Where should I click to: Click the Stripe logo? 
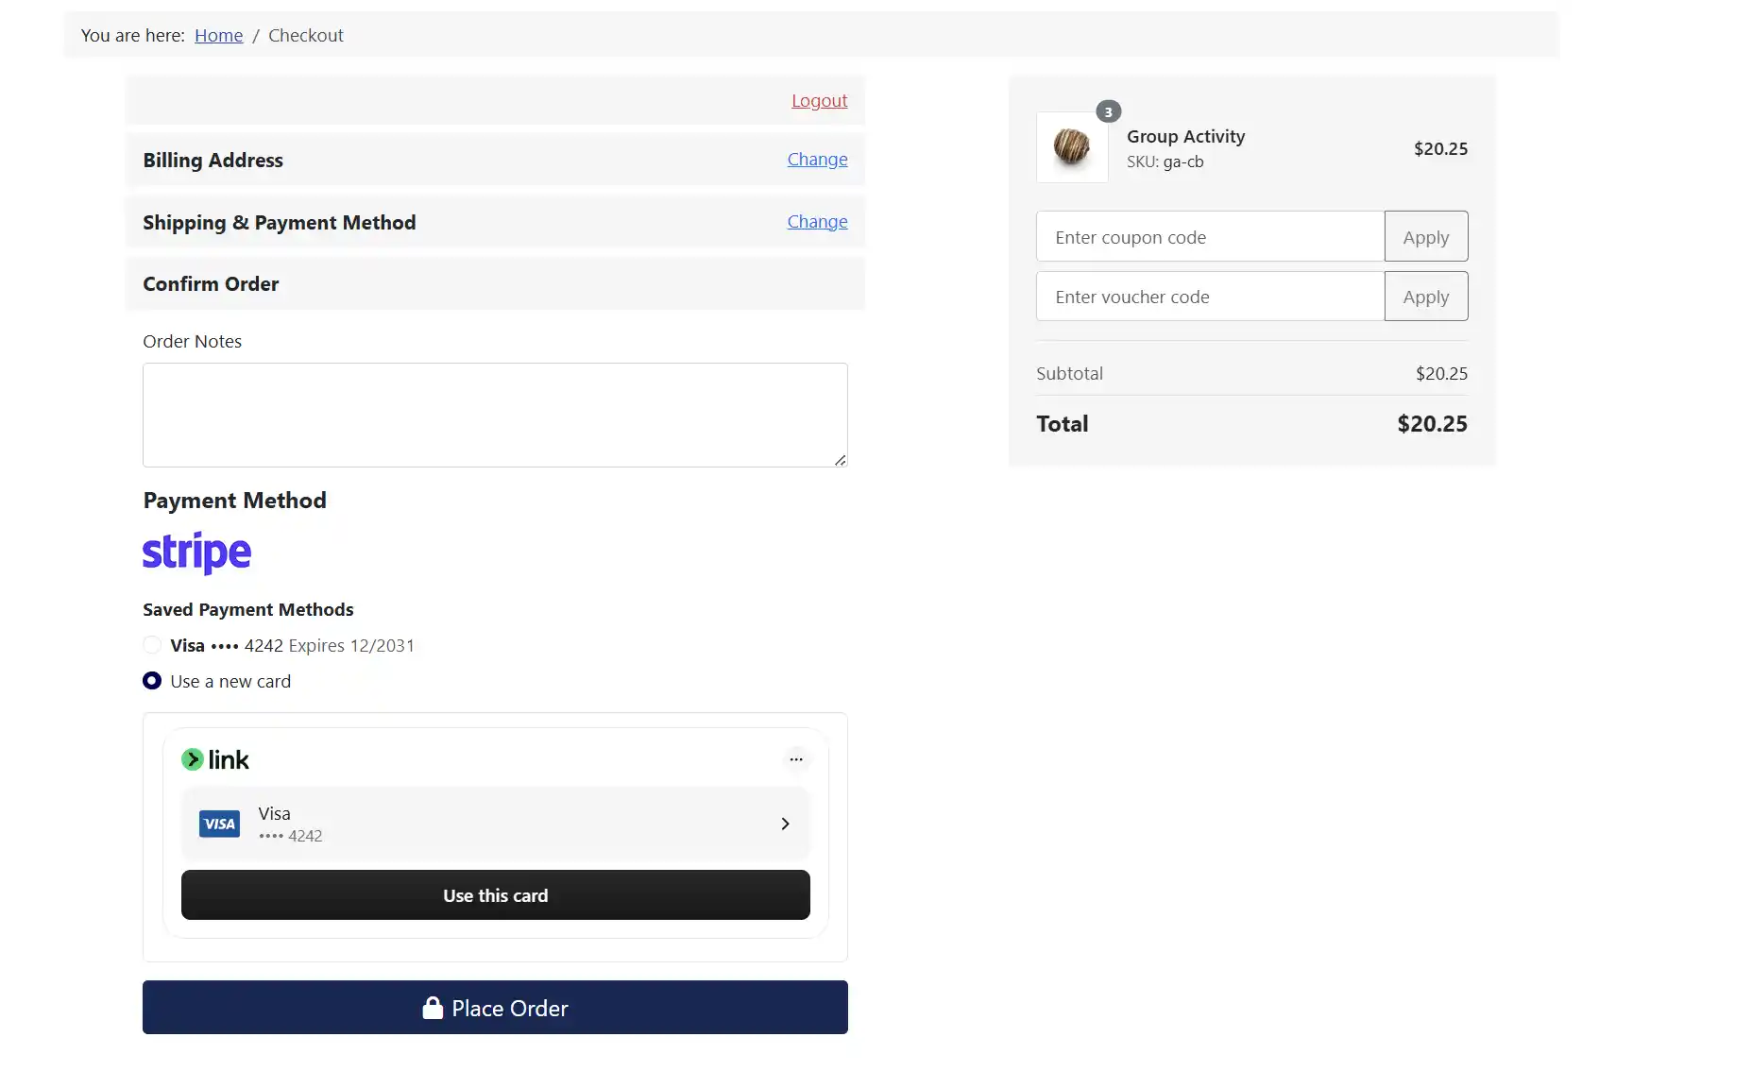(x=196, y=552)
